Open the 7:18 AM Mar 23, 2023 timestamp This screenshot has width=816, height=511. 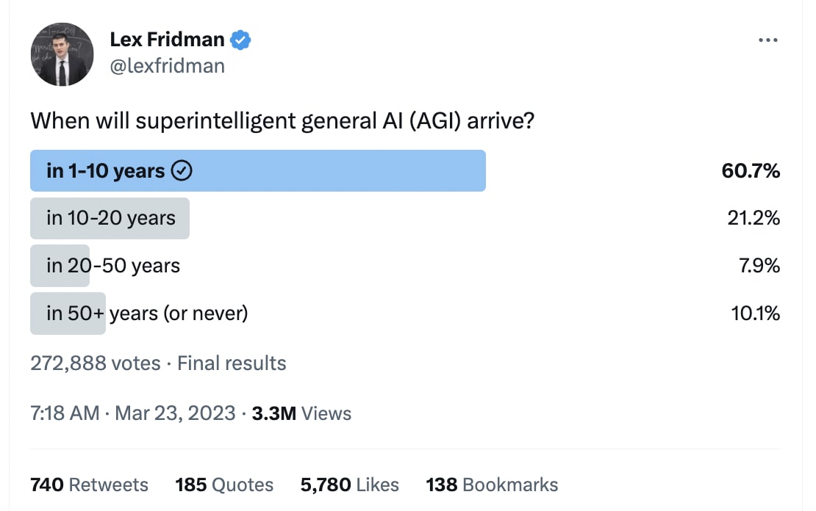133,413
